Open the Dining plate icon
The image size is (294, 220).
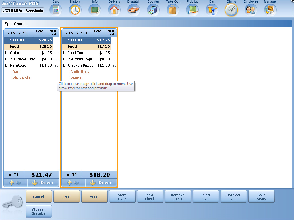[x=231, y=10]
